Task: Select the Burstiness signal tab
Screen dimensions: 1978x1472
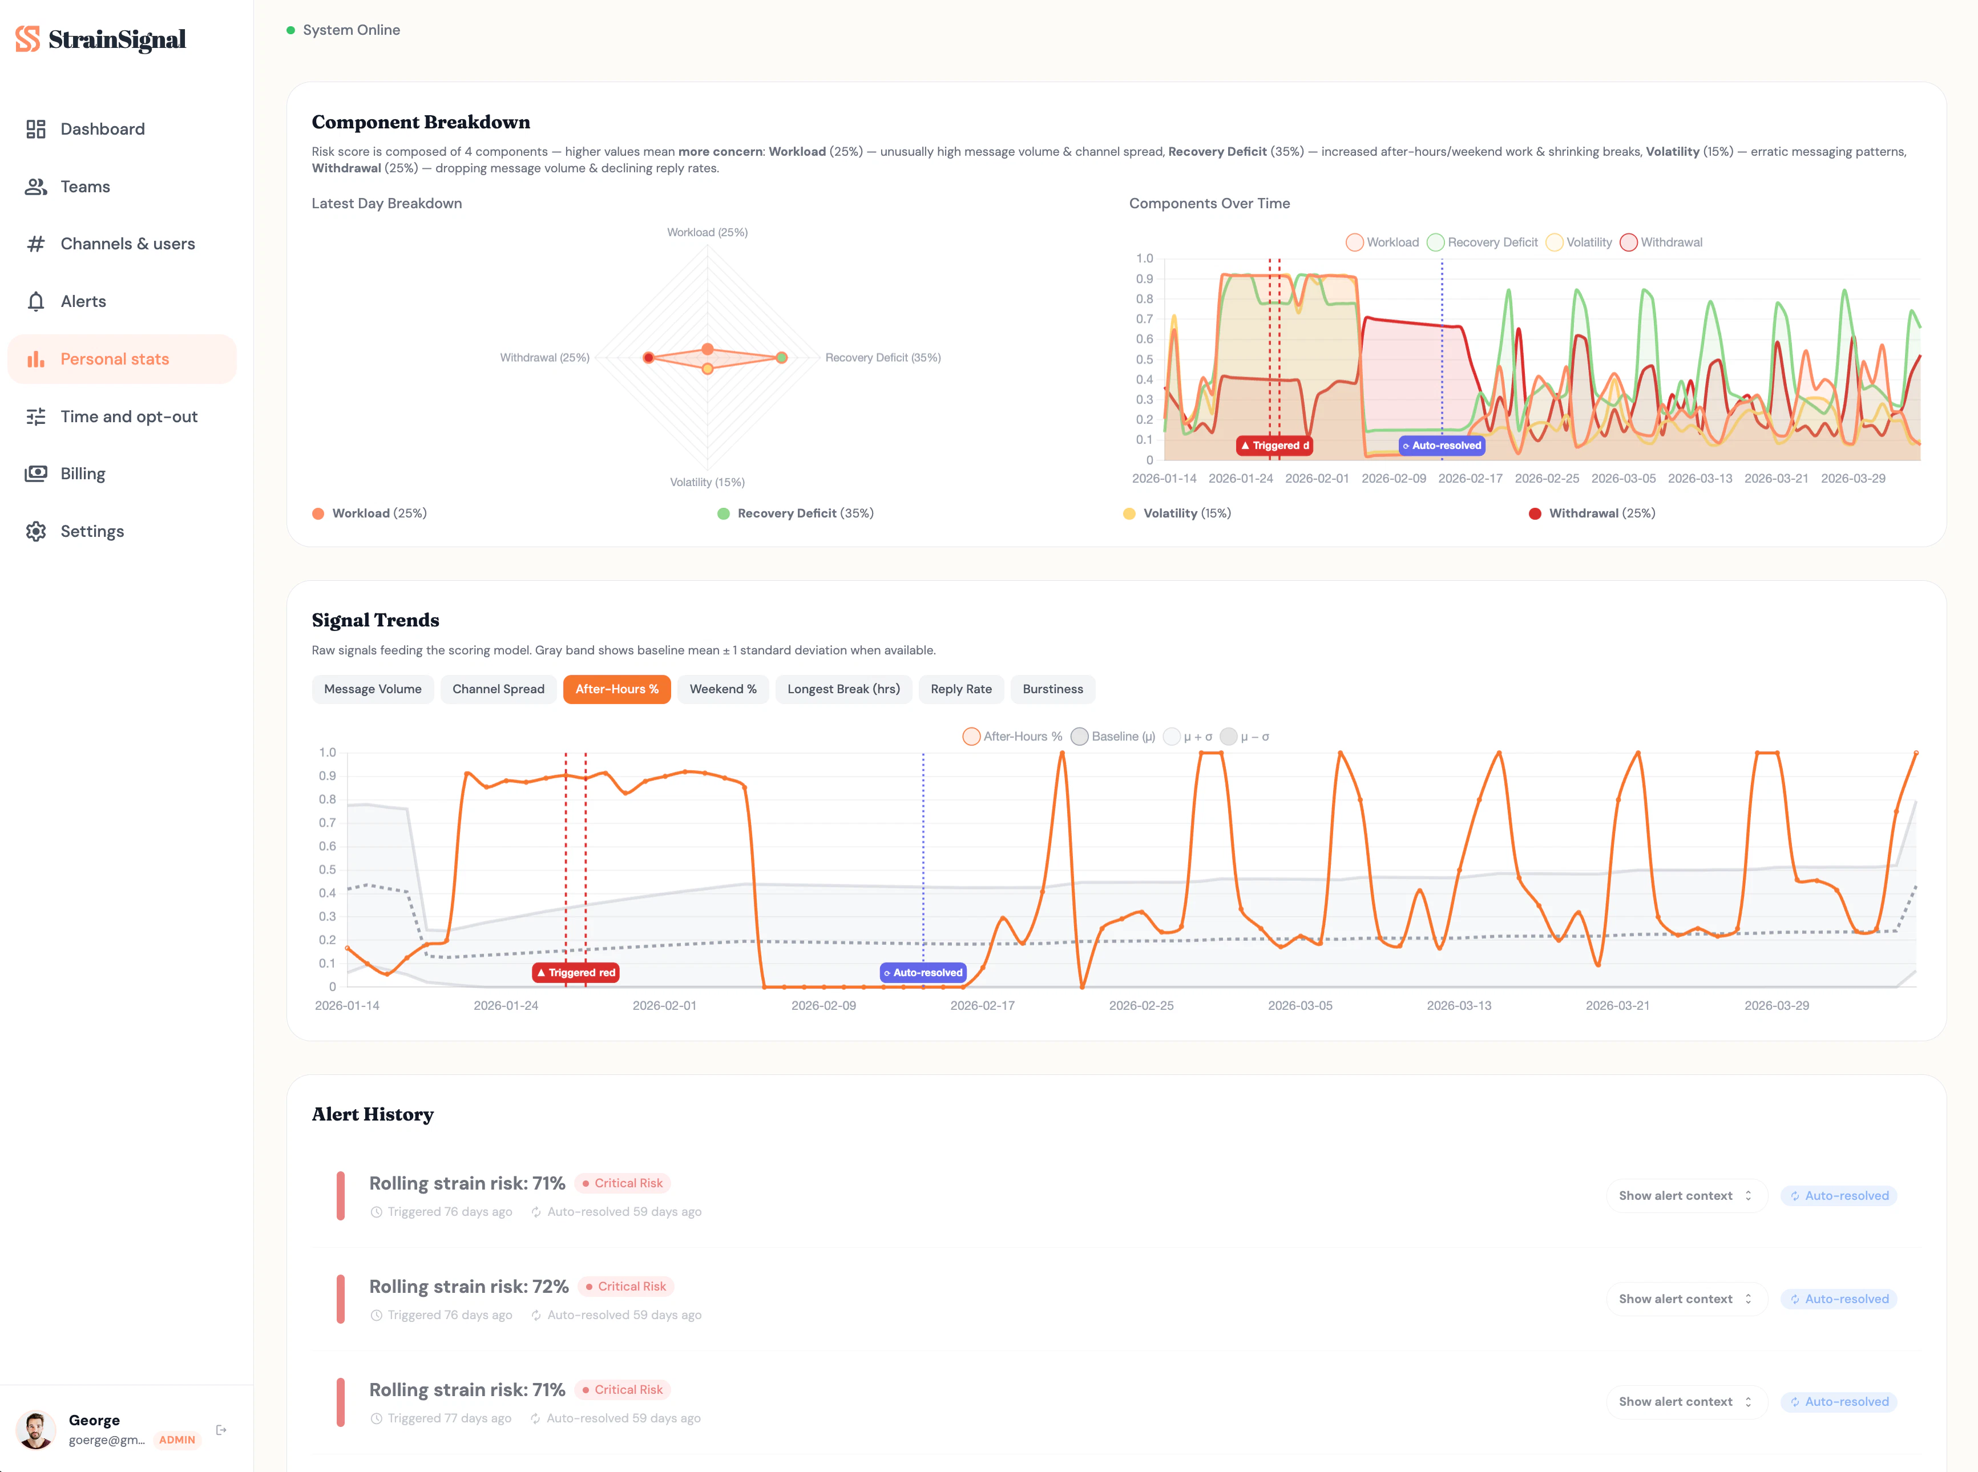Action: pyautogui.click(x=1053, y=689)
